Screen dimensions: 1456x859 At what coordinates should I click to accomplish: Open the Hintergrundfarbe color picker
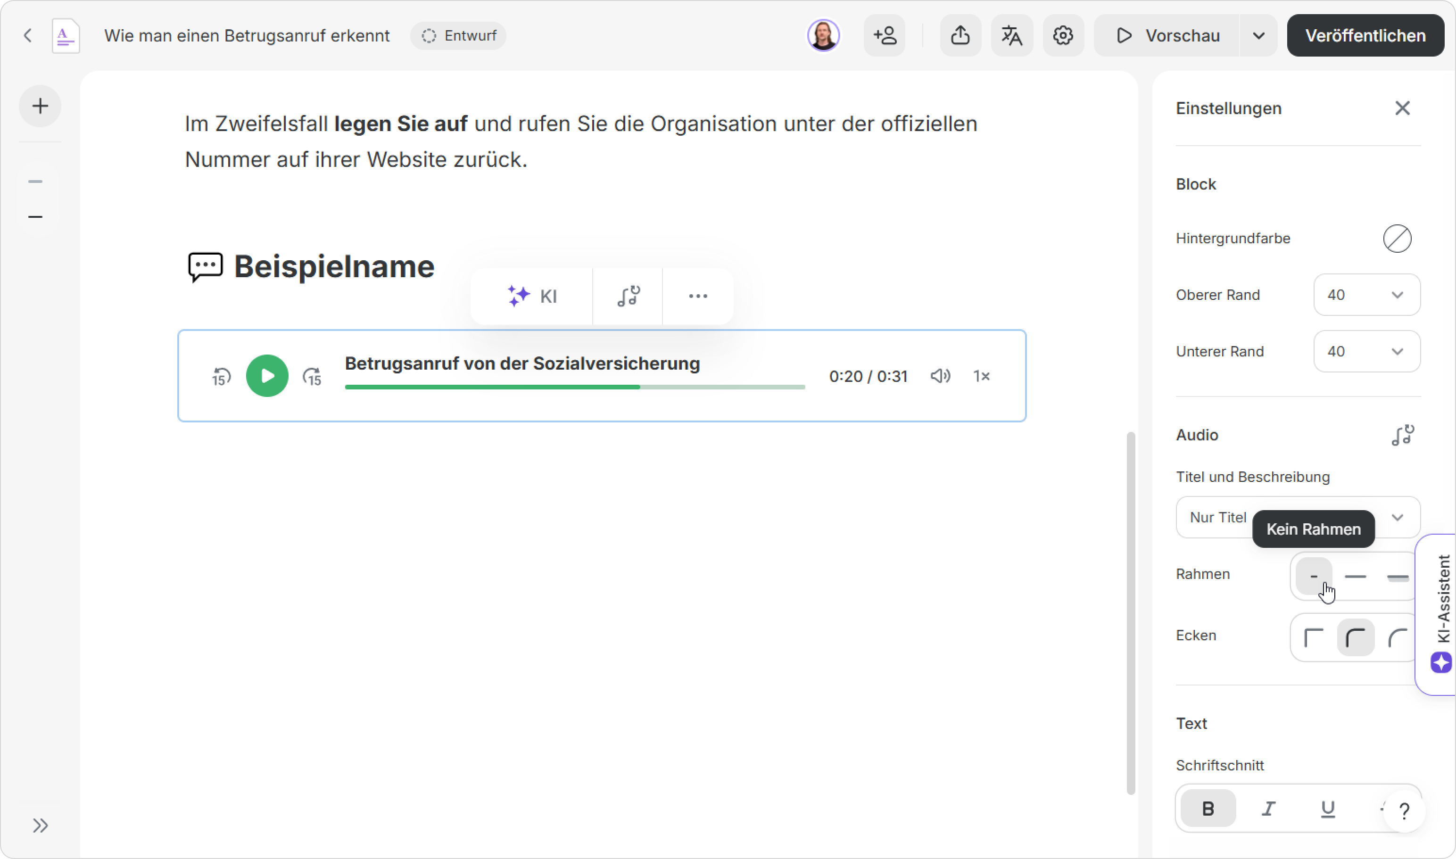1397,238
